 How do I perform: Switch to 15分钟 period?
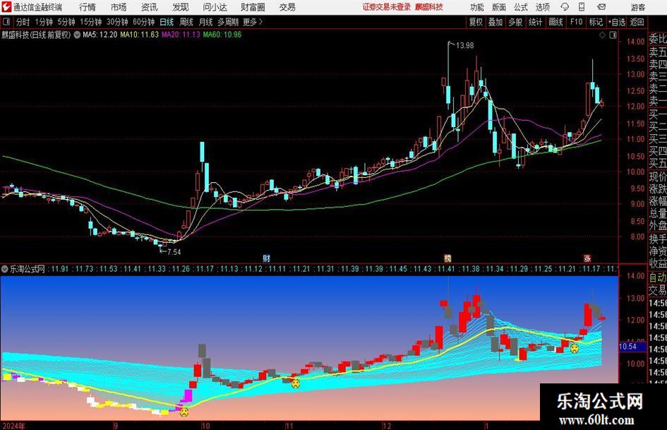(x=90, y=22)
